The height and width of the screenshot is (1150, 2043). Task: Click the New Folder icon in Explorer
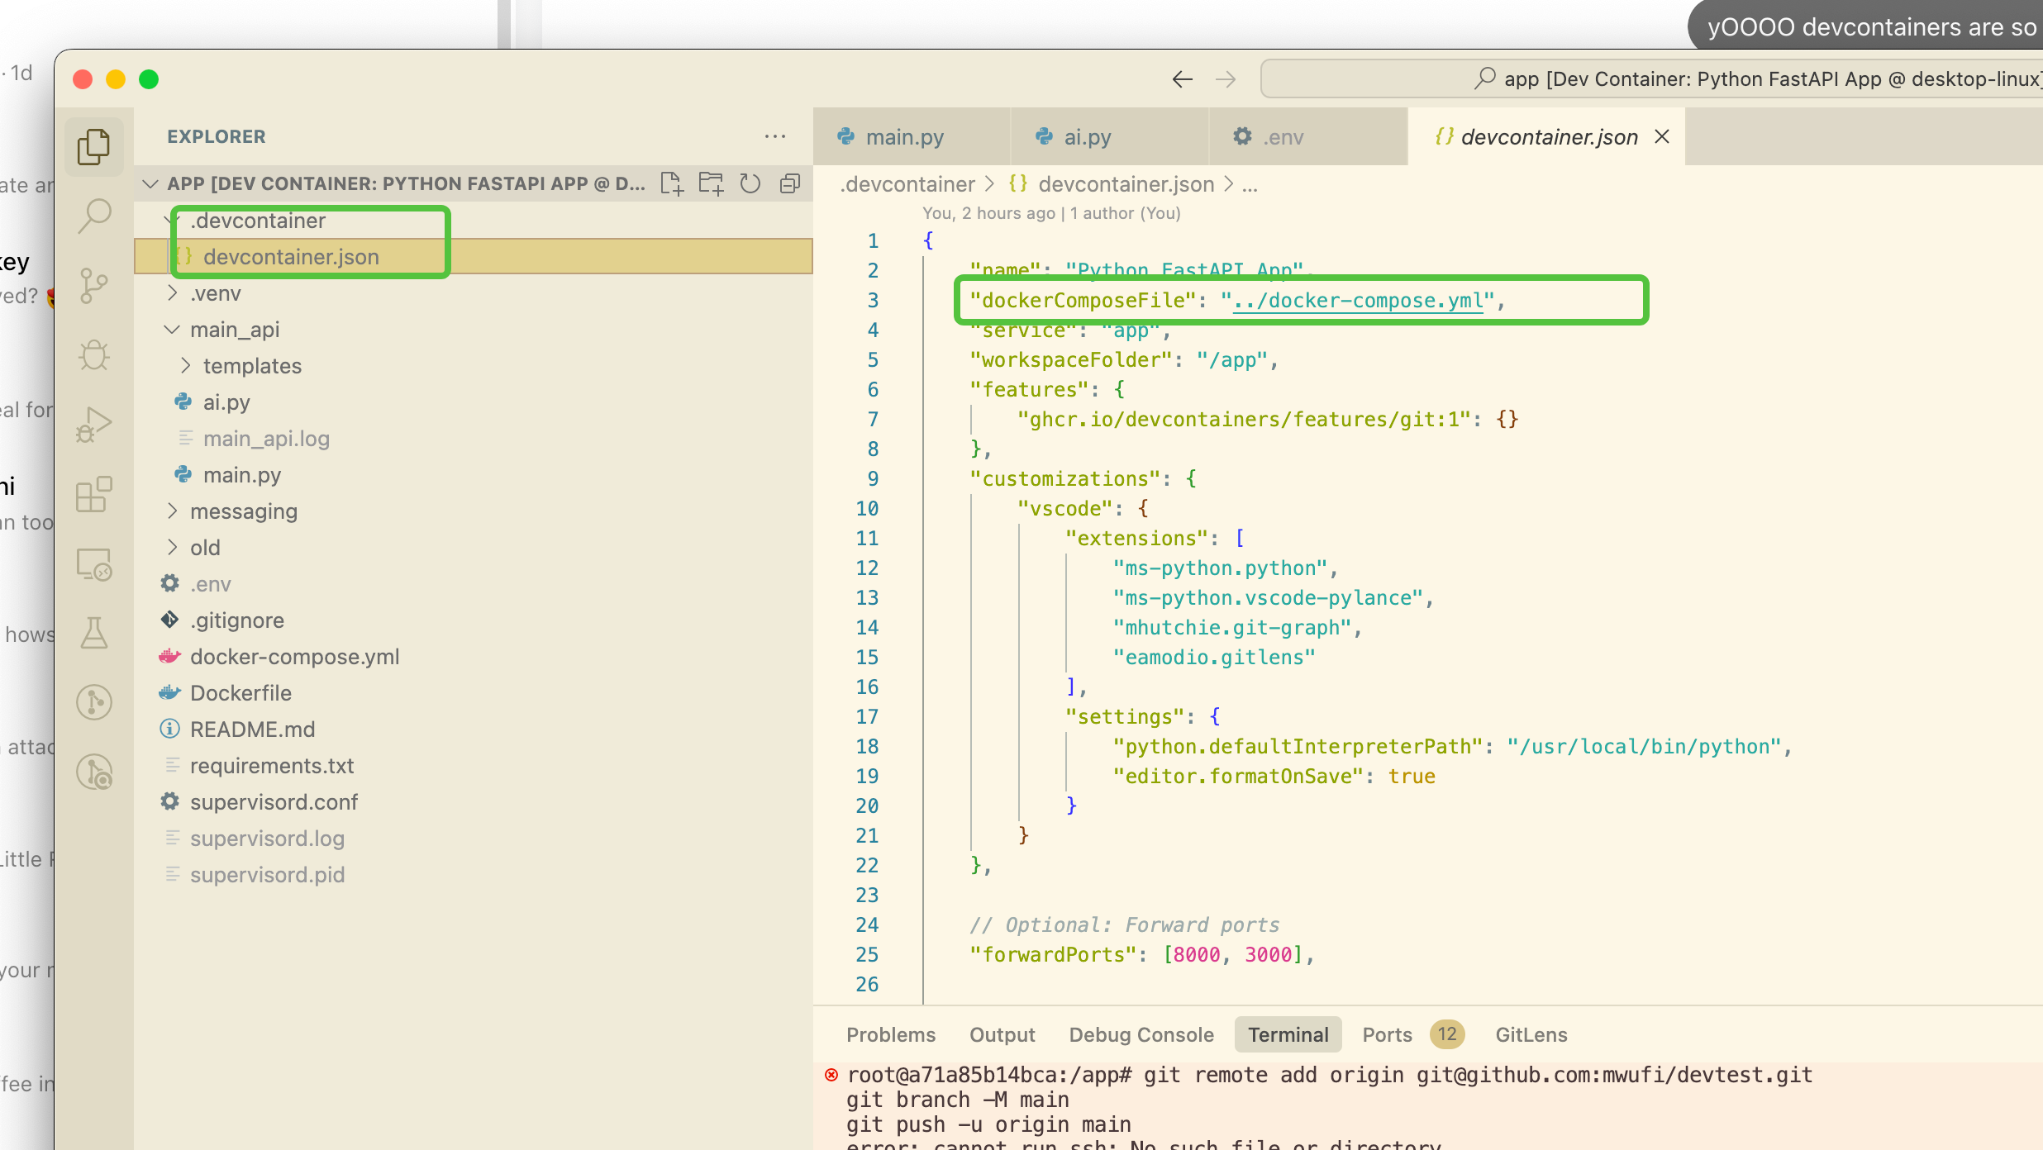(711, 183)
